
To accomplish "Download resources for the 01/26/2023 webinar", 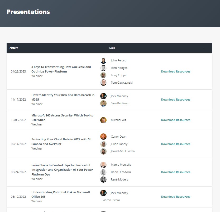I will (175, 71).
